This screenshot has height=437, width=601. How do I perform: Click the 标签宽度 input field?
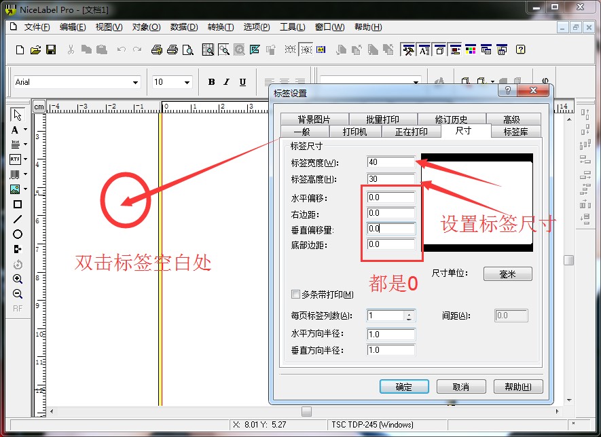point(390,162)
